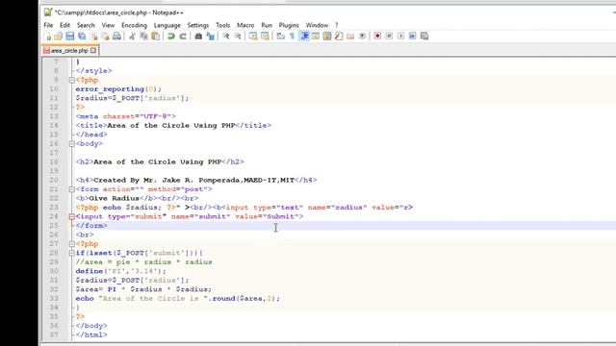The height and width of the screenshot is (346, 616).
Task: Collapse the red fold marker on line 24
Action: [x=71, y=216]
